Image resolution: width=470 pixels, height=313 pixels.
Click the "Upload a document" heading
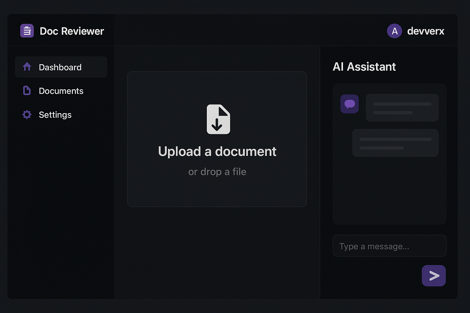(x=217, y=152)
